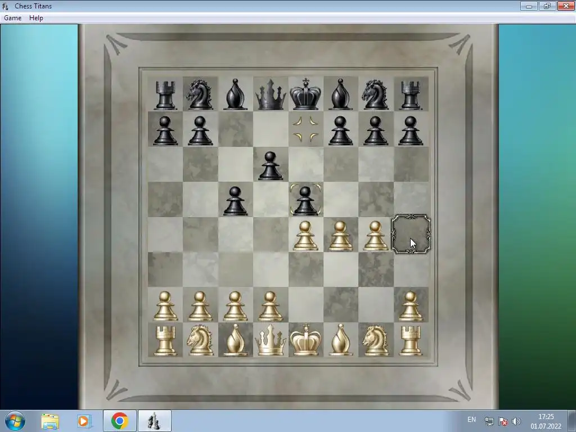Select the white bishop on c1

click(x=235, y=340)
